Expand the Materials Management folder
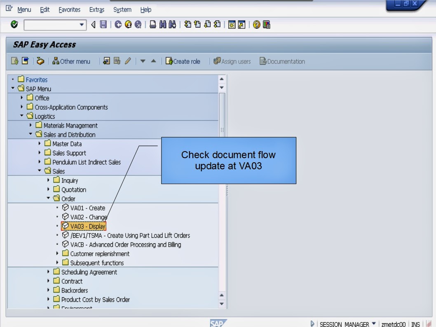 pos(30,125)
